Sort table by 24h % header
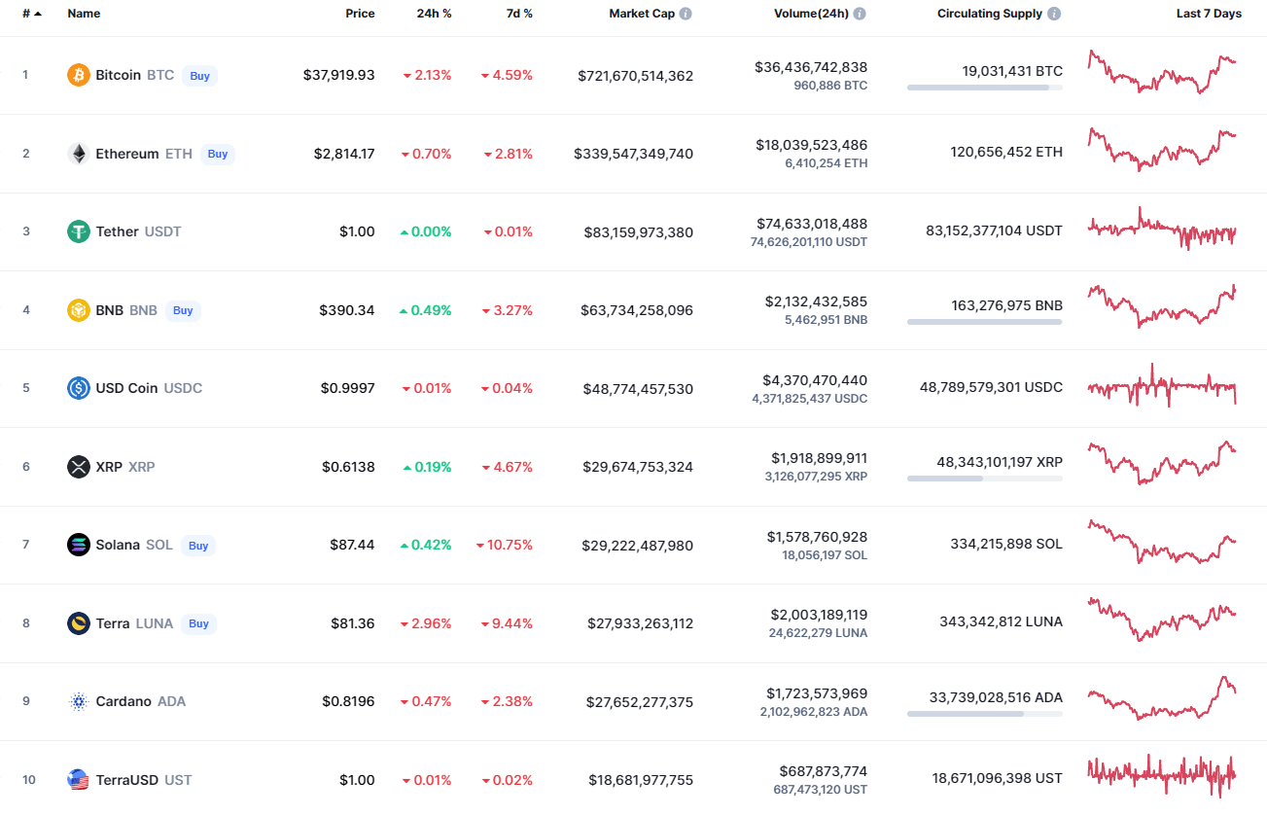The width and height of the screenshot is (1267, 816). pos(434,14)
